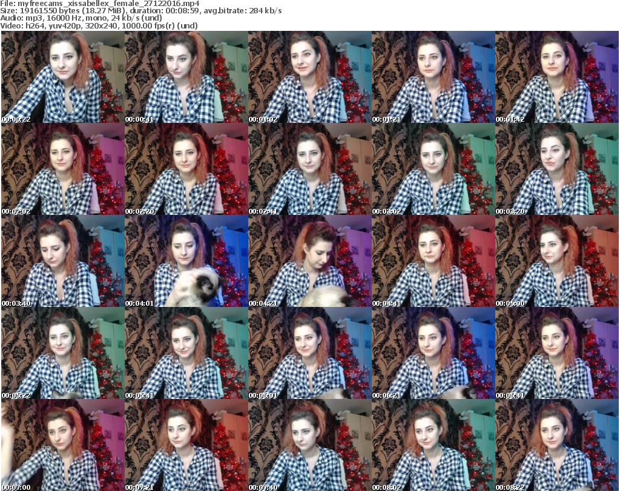Open the thumbnail at 00:01:02
The width and height of the screenshot is (620, 491).
click(x=309, y=77)
